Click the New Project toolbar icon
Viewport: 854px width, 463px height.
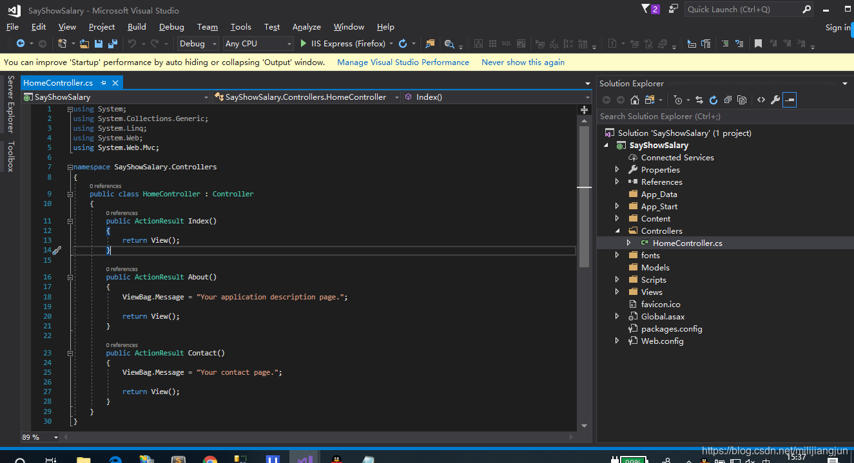(63, 44)
